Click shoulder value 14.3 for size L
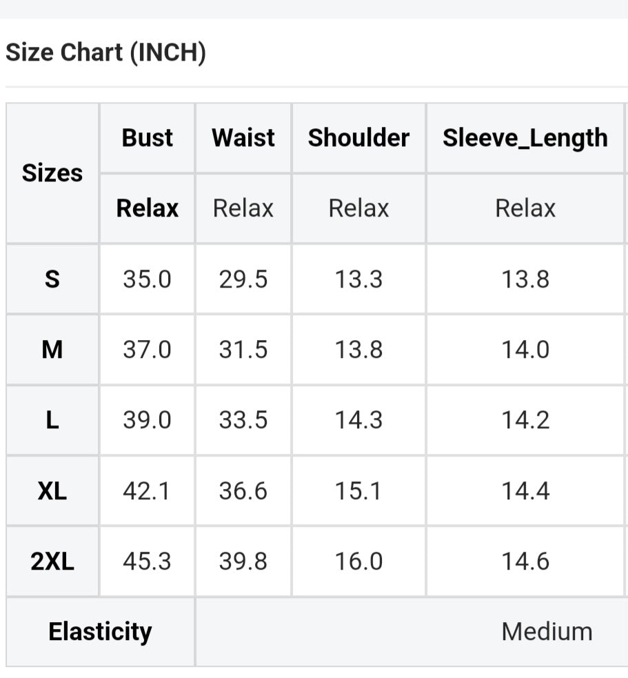 point(358,420)
